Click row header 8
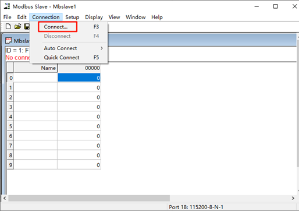This screenshot has height=211, width=299. coord(10,155)
